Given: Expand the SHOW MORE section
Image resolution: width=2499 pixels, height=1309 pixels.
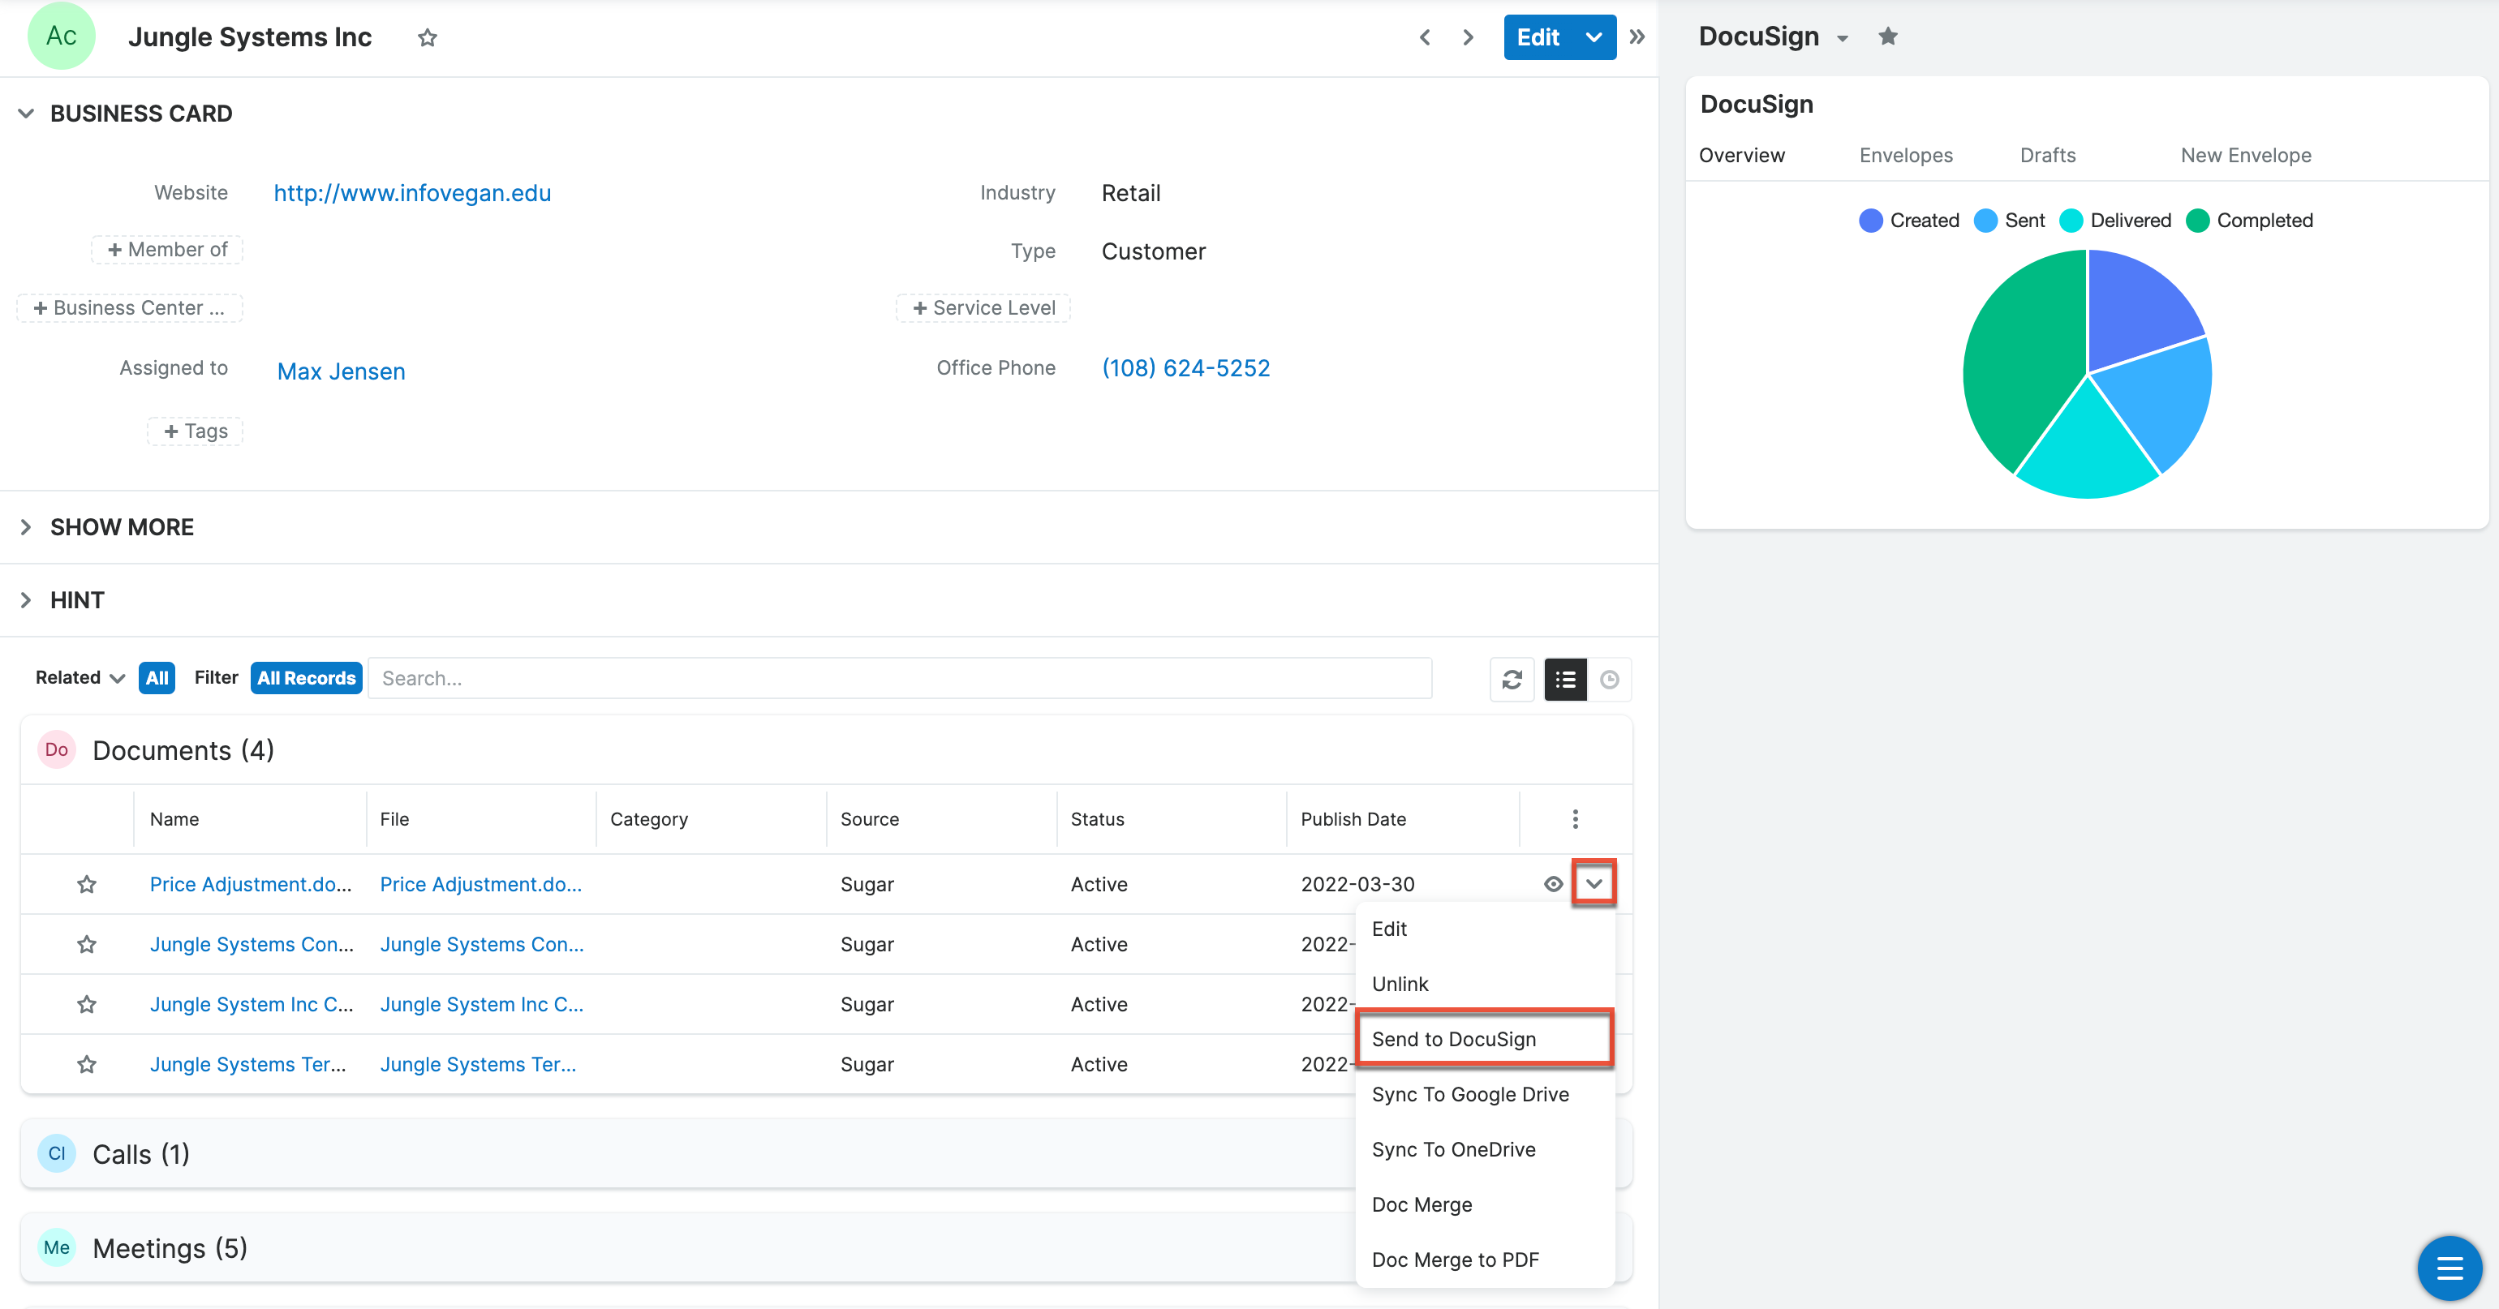Looking at the screenshot, I should [26, 527].
